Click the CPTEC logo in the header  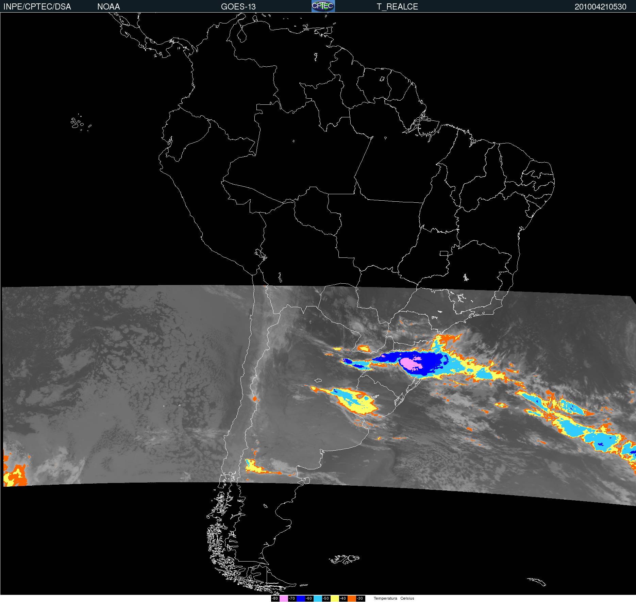(323, 6)
